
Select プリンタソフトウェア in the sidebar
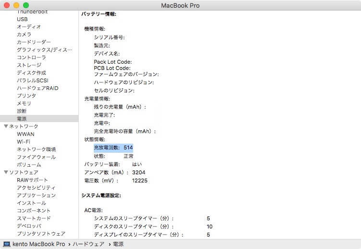tap(41, 234)
